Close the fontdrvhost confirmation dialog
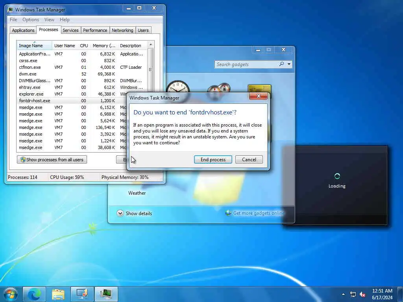The height and width of the screenshot is (302, 403). [x=259, y=96]
